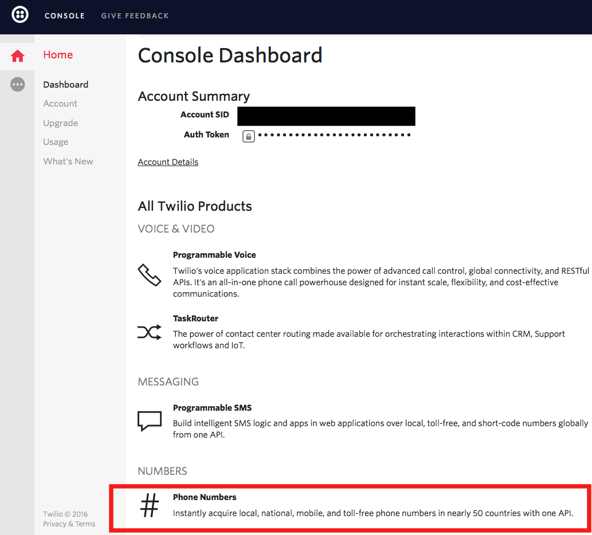Click the Twilio © 2016 footer text

(x=65, y=514)
